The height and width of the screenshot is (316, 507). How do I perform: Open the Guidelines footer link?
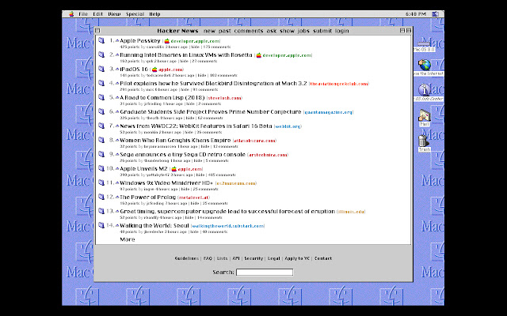tap(187, 258)
